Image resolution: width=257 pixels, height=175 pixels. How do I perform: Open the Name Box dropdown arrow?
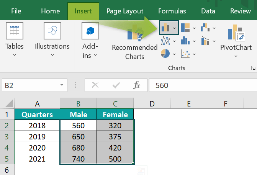pos(62,85)
